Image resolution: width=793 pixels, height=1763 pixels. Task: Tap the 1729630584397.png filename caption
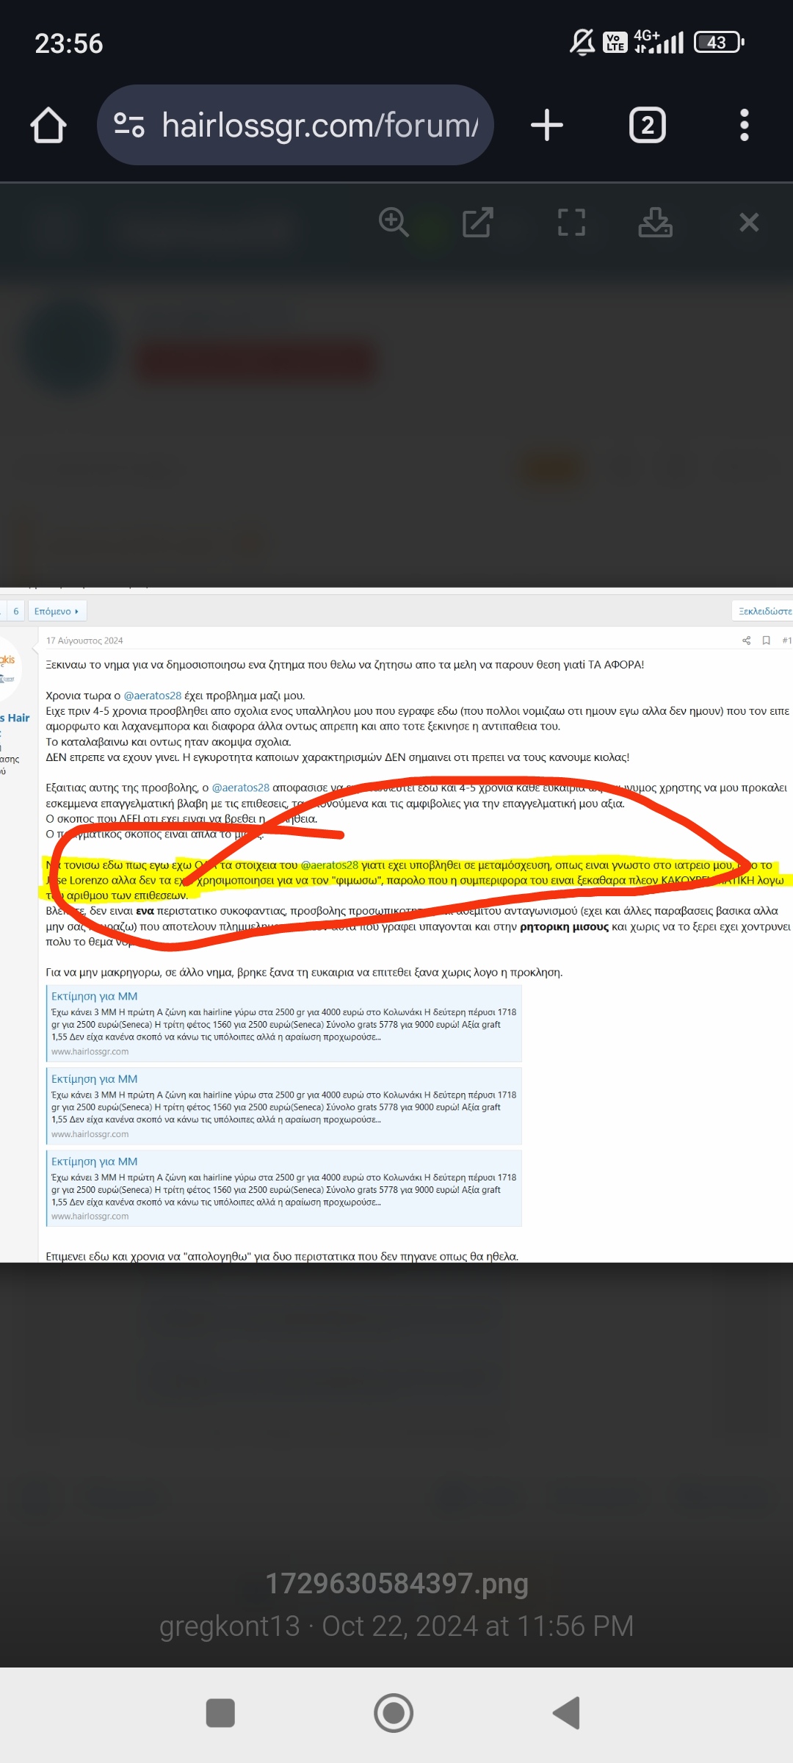[396, 1583]
